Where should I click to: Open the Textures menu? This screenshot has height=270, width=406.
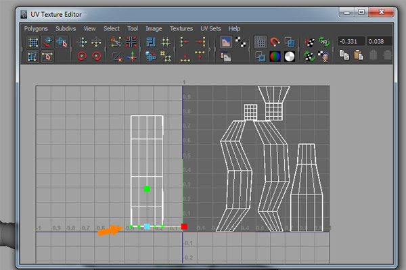tap(181, 28)
